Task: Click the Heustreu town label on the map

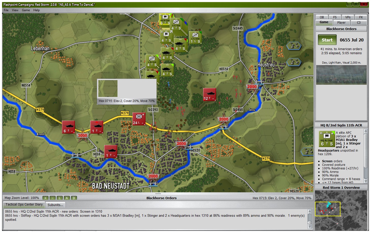Action: coord(266,65)
